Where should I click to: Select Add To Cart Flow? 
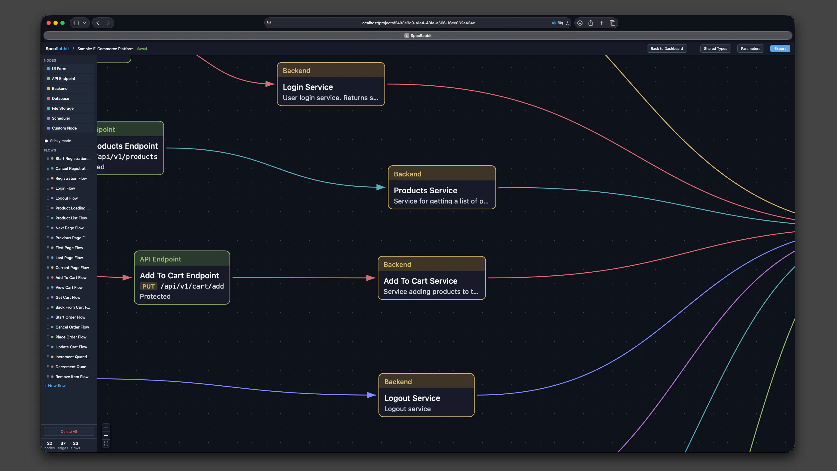point(69,277)
